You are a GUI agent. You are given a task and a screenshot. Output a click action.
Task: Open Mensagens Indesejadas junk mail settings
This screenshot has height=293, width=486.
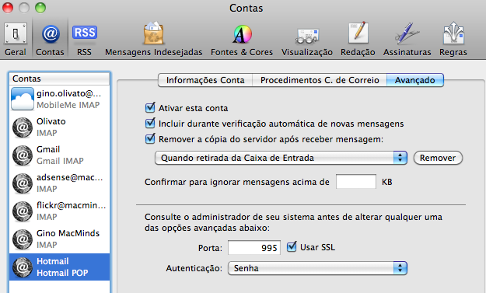tap(153, 40)
